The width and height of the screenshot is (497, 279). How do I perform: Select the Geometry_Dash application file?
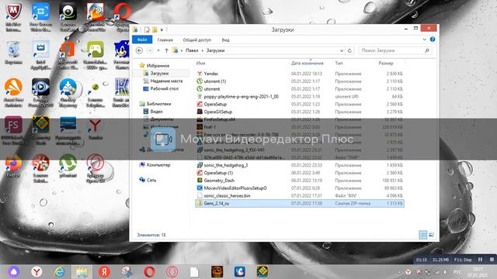point(300,181)
